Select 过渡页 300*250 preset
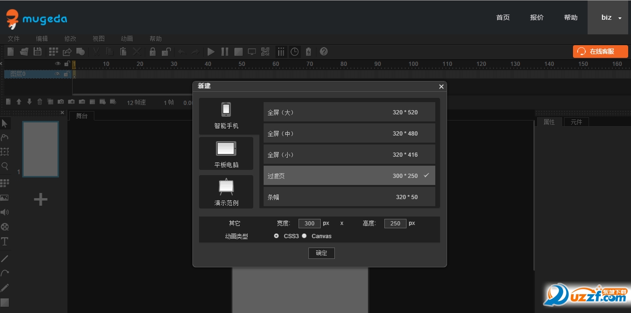Screen dimensions: 631x313 (349, 176)
